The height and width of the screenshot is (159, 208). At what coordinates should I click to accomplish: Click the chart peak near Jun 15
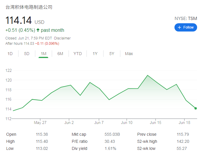(x=147, y=75)
